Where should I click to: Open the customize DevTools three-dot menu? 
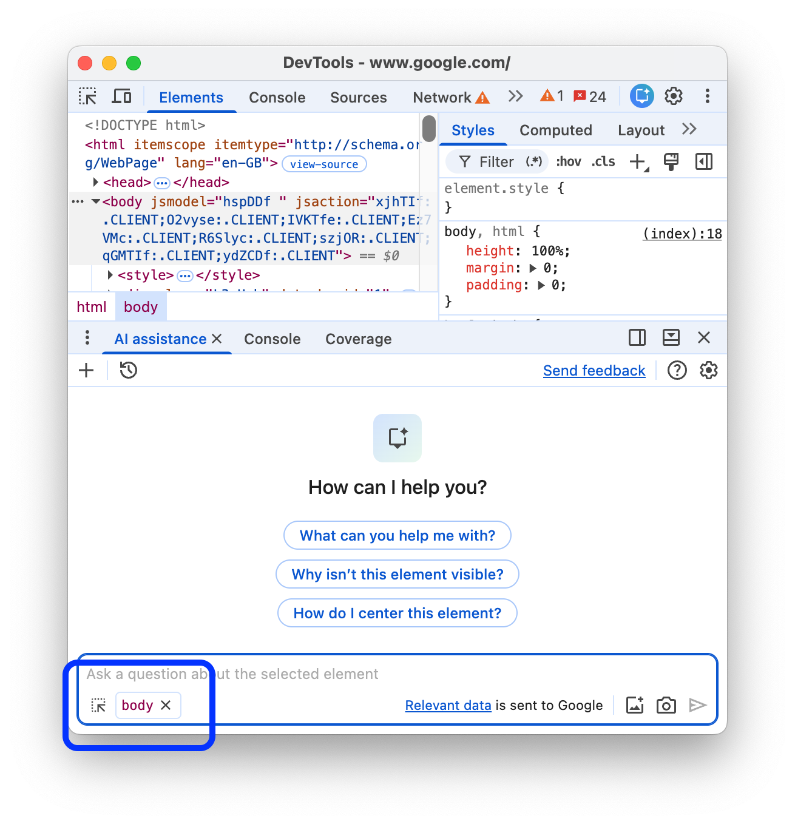[x=707, y=96]
